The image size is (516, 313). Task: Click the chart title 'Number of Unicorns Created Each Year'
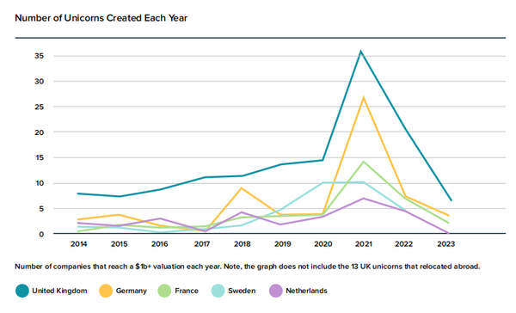[x=101, y=18]
